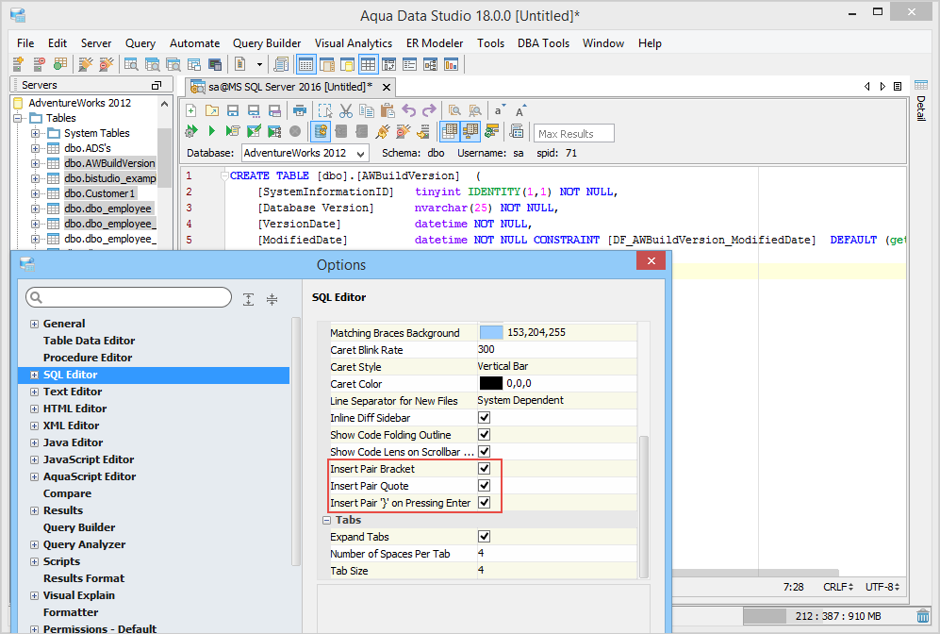This screenshot has width=940, height=634.
Task: Collapse the Tabs section in SQL Editor
Action: point(327,520)
